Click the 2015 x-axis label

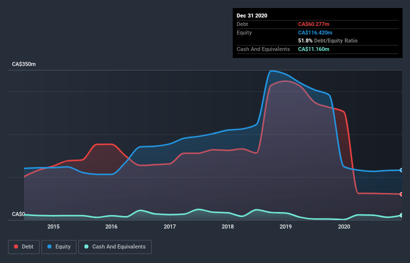53,226
